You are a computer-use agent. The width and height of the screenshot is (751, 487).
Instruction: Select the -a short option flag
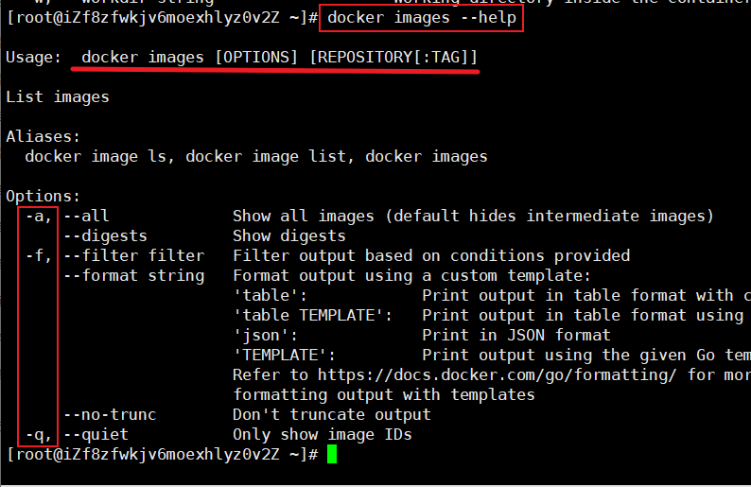click(x=39, y=217)
